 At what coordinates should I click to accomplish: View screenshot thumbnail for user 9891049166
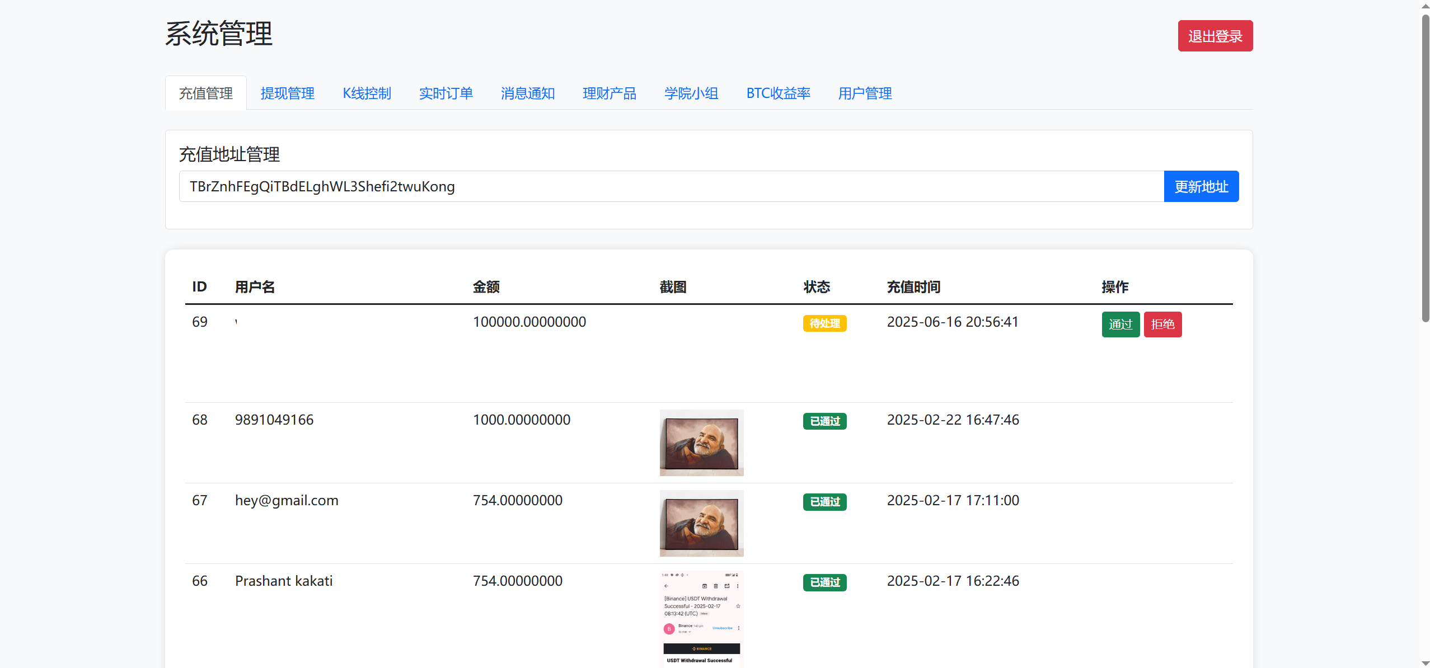(701, 443)
